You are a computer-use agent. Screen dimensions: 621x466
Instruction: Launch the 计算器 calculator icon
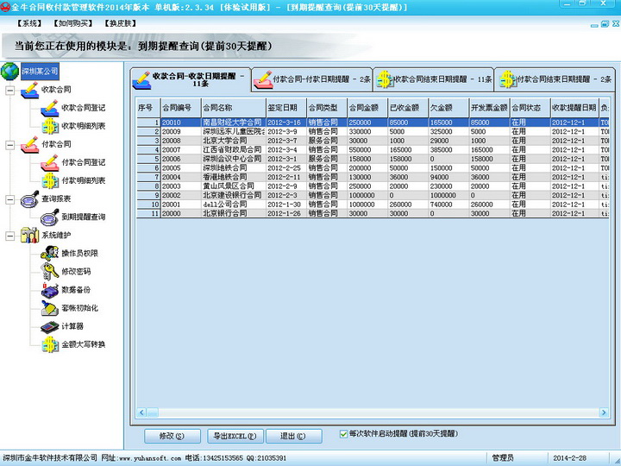pyautogui.click(x=48, y=326)
